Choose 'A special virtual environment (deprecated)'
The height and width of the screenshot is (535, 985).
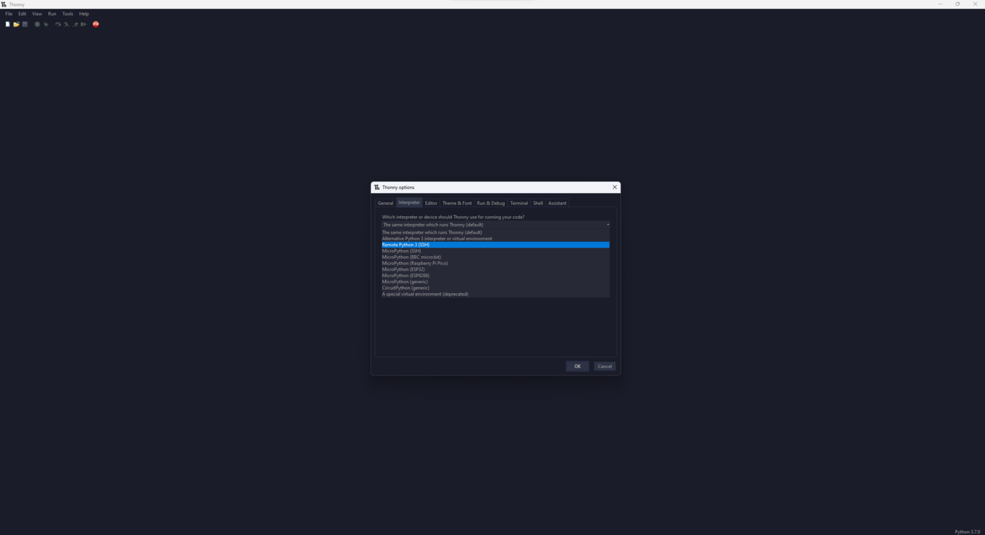496,294
